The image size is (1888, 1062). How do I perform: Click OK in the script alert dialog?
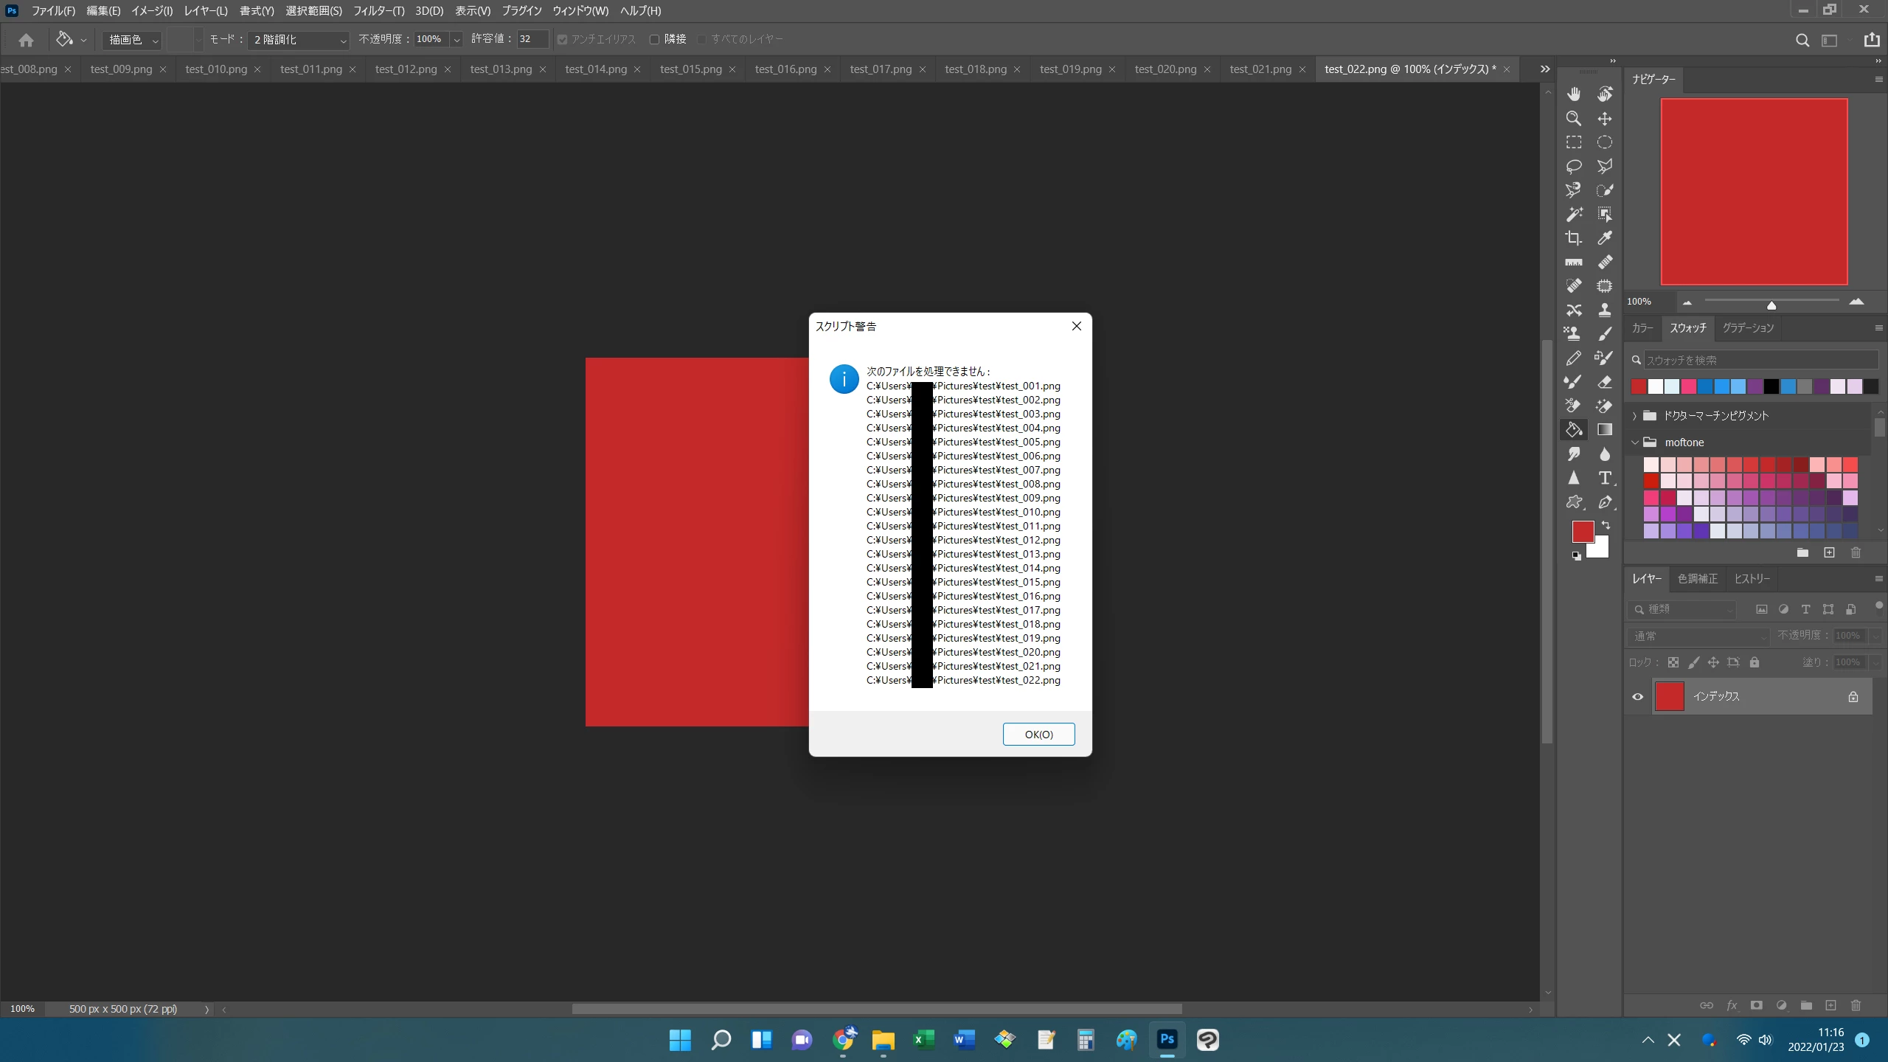point(1038,734)
